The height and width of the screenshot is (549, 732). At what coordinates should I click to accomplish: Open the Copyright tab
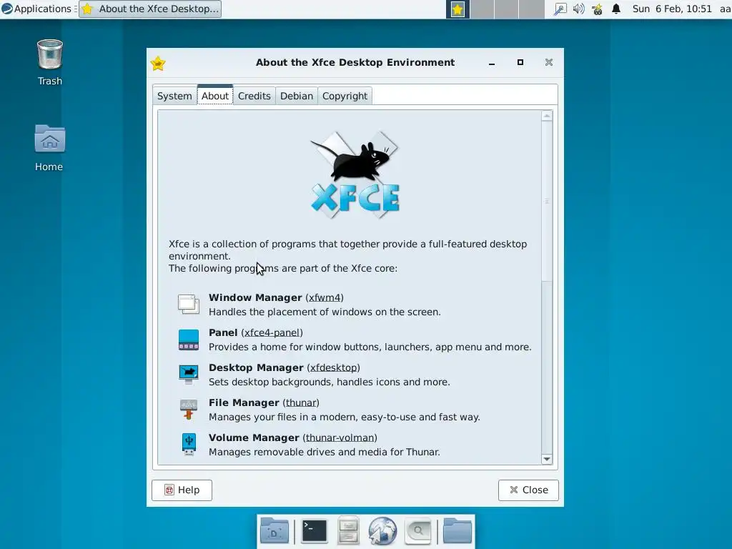click(345, 97)
